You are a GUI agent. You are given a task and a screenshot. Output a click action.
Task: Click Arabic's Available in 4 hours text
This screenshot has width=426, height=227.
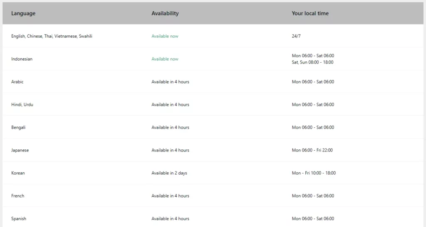(170, 82)
